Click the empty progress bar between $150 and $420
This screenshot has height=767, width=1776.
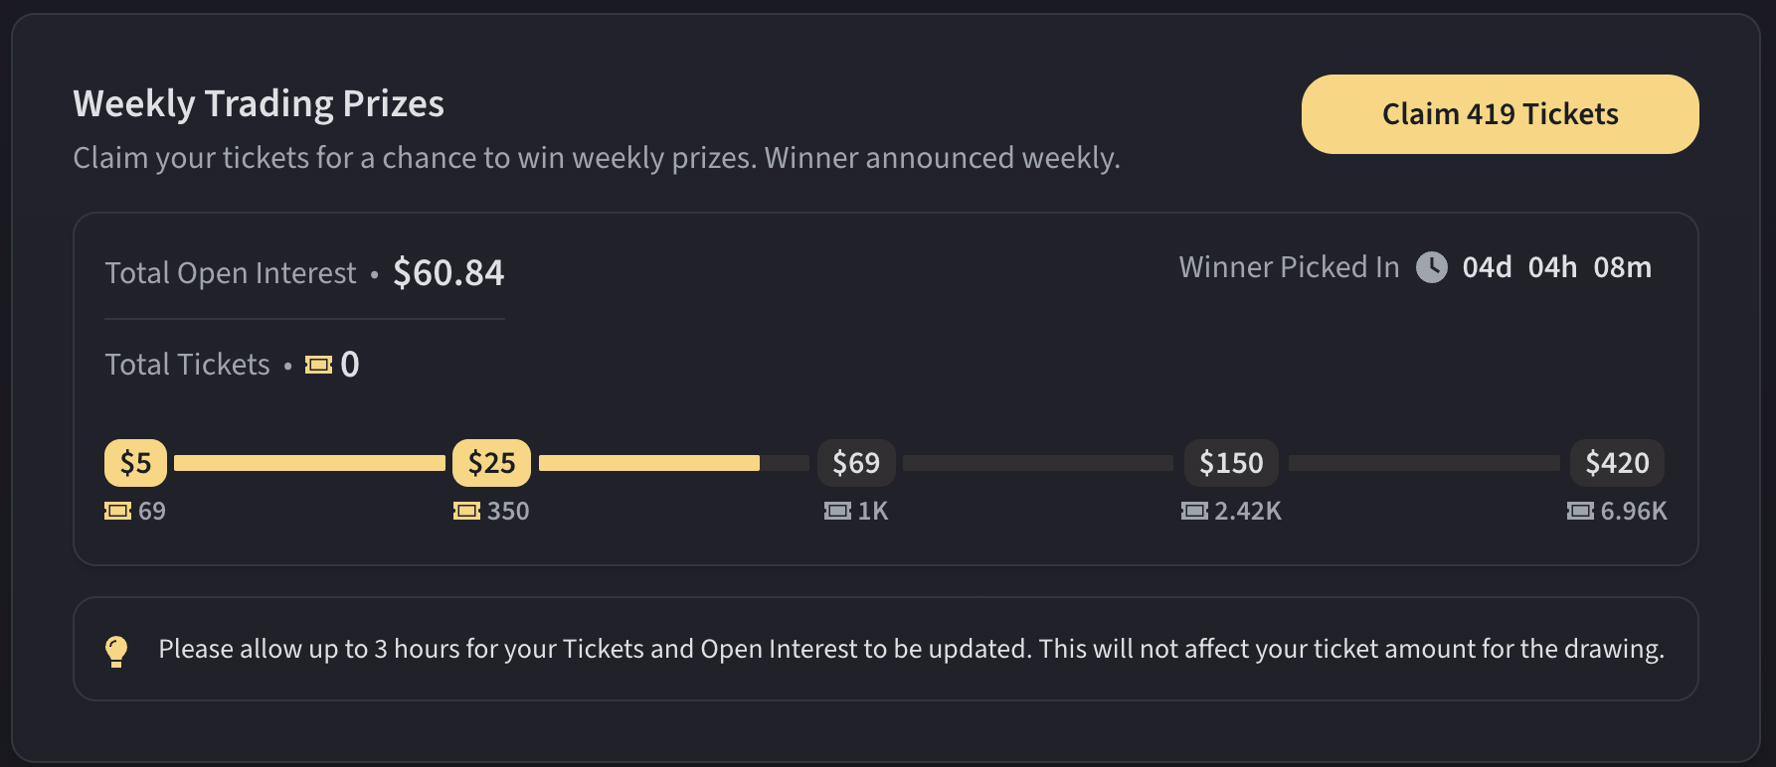1424,463
